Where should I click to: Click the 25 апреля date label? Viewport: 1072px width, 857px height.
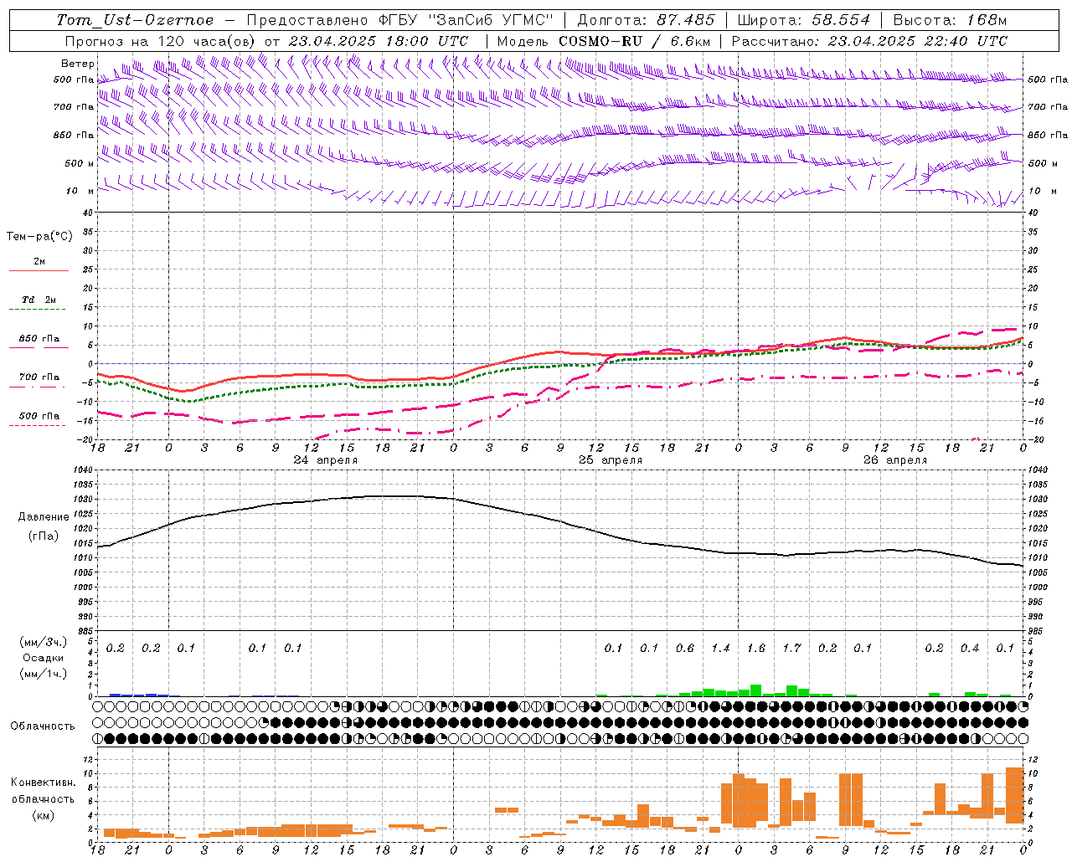click(611, 460)
